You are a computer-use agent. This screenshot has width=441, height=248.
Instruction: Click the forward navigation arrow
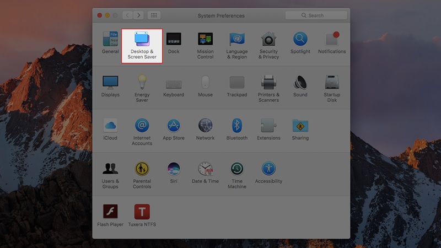point(139,15)
